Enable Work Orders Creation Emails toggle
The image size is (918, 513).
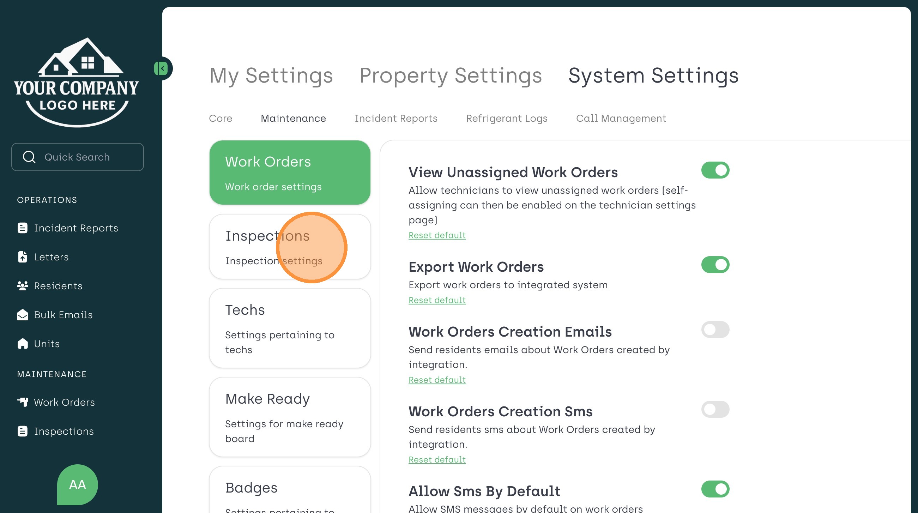[x=715, y=330]
